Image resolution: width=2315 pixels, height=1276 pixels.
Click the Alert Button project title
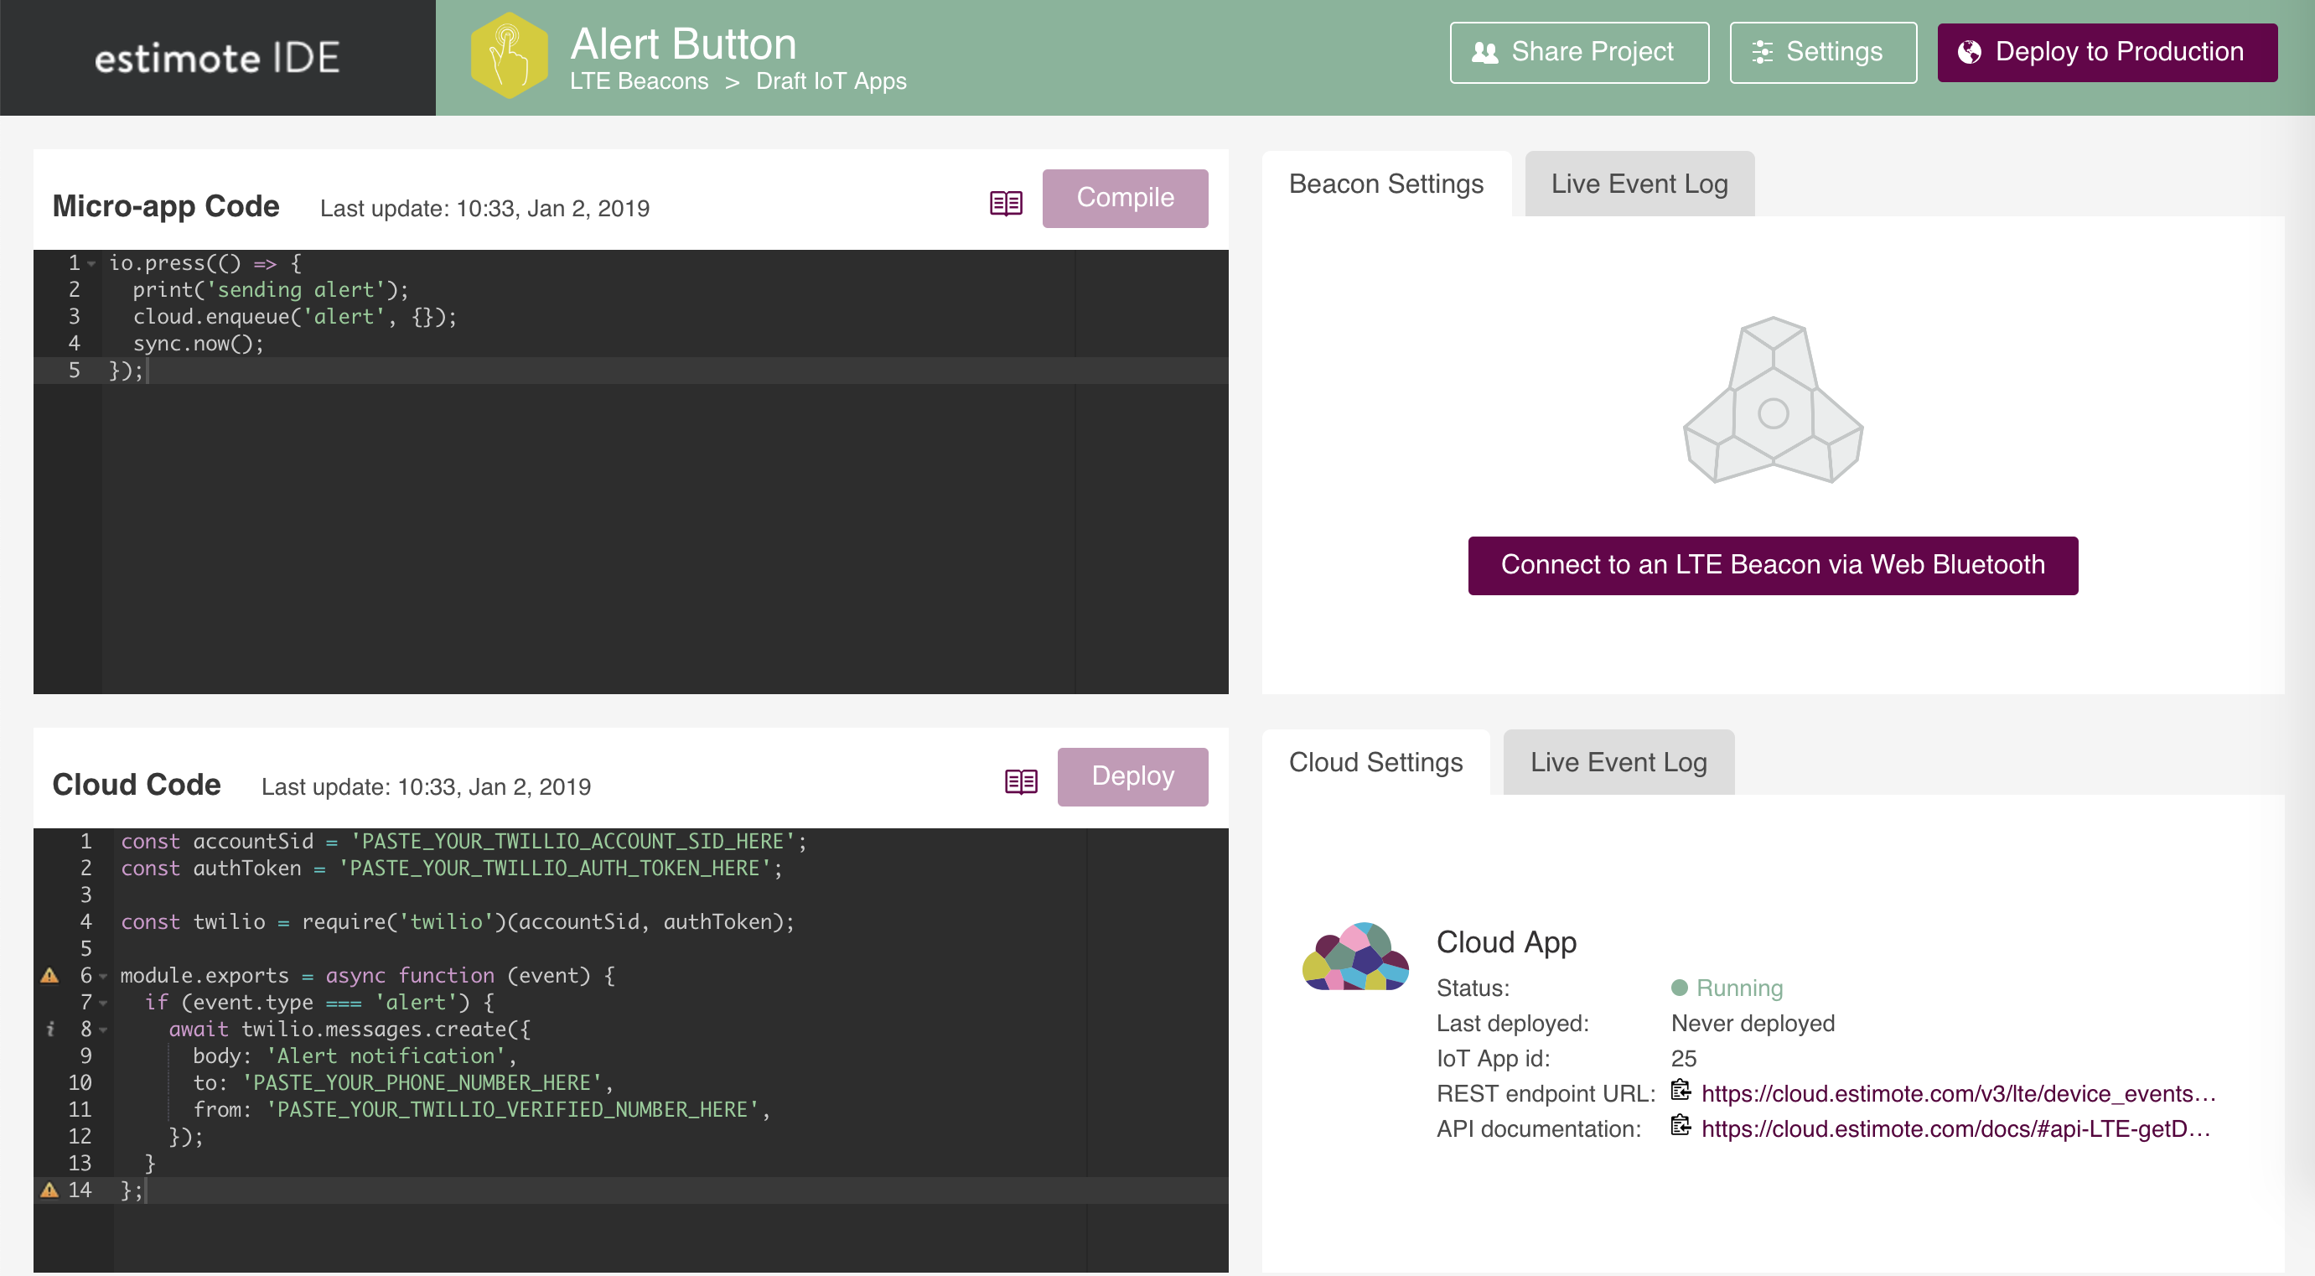683,43
